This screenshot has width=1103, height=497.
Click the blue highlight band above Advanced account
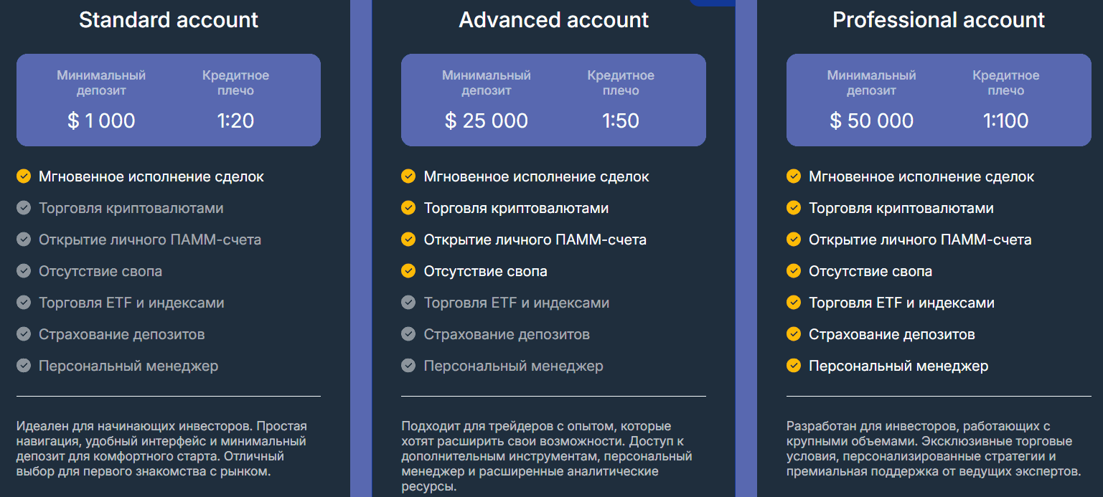712,4
